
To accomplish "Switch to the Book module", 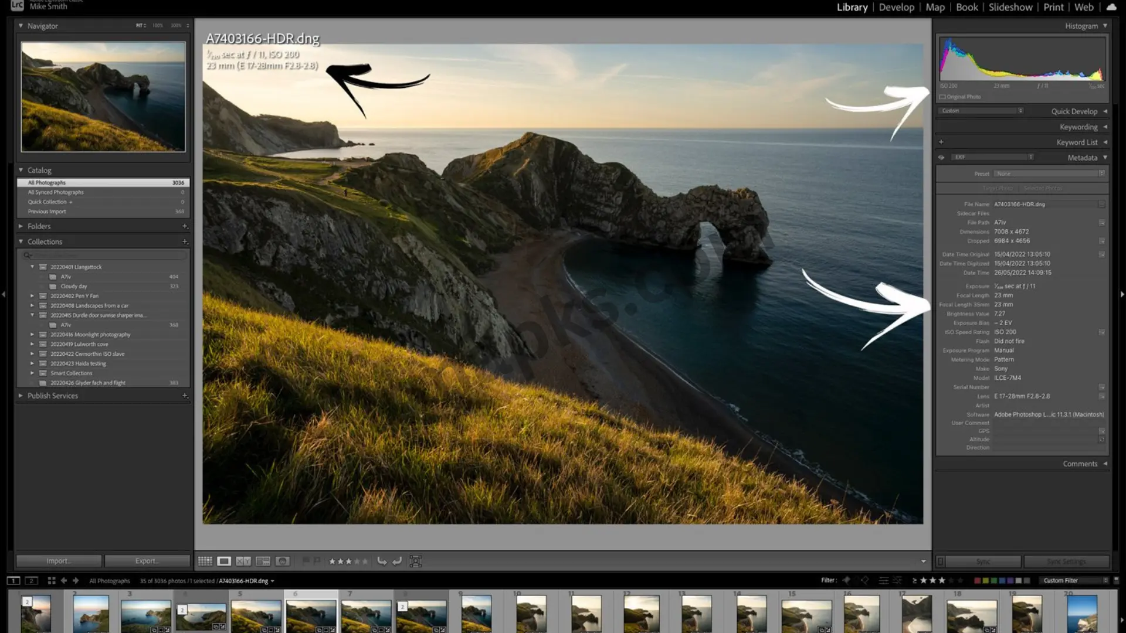I will click(x=967, y=7).
